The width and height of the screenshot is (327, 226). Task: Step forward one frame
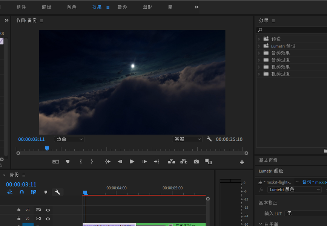[x=144, y=162]
